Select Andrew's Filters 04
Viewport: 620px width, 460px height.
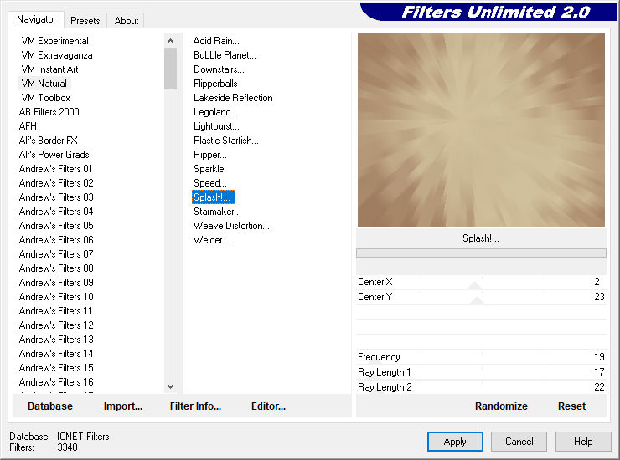tap(56, 212)
